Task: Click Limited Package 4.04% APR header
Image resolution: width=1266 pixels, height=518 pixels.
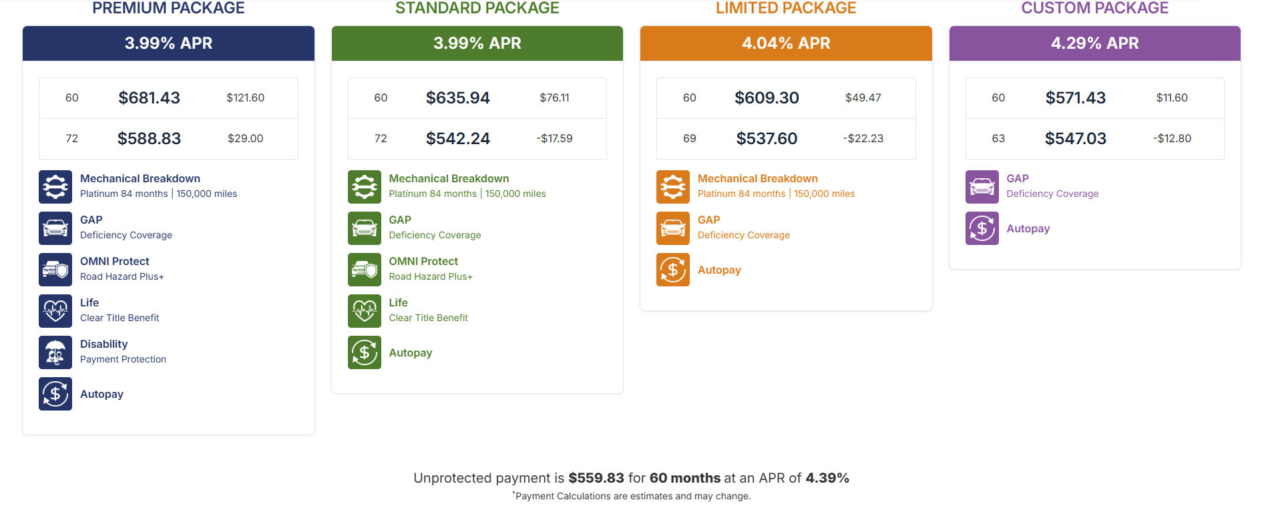Action: pos(786,43)
